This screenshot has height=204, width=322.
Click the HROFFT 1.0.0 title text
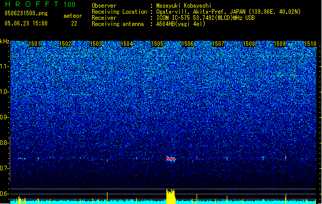click(x=40, y=4)
